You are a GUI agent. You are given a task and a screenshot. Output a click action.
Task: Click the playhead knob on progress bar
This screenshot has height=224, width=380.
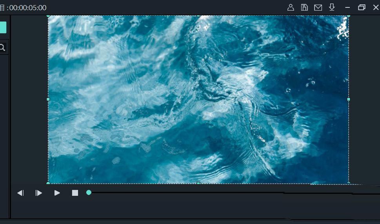89,192
